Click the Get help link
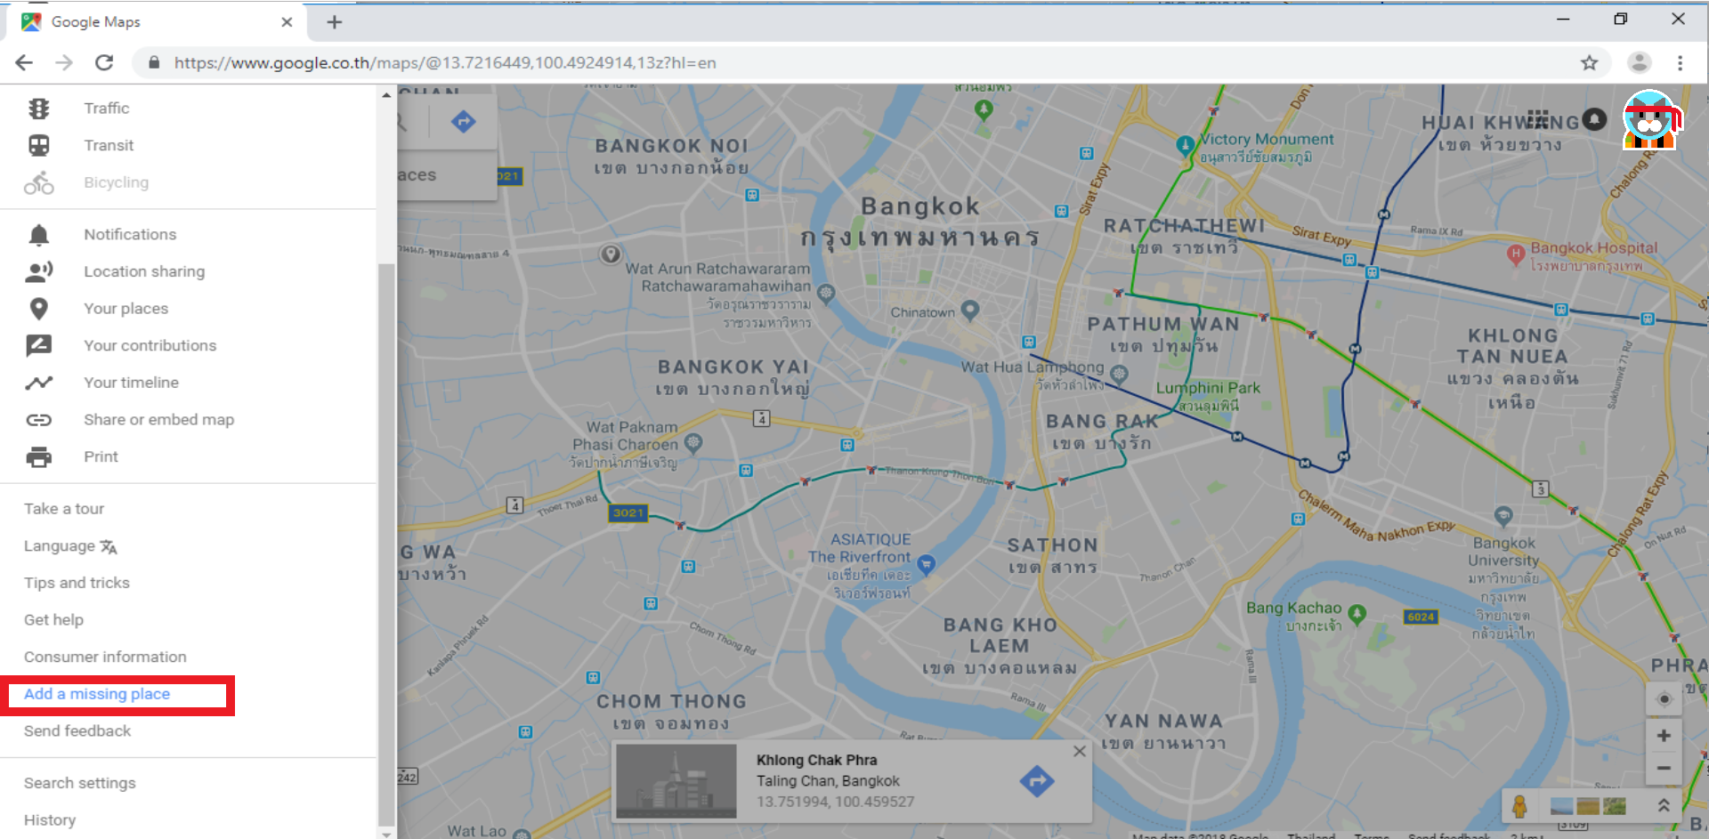The height and width of the screenshot is (839, 1709). pyautogui.click(x=53, y=620)
